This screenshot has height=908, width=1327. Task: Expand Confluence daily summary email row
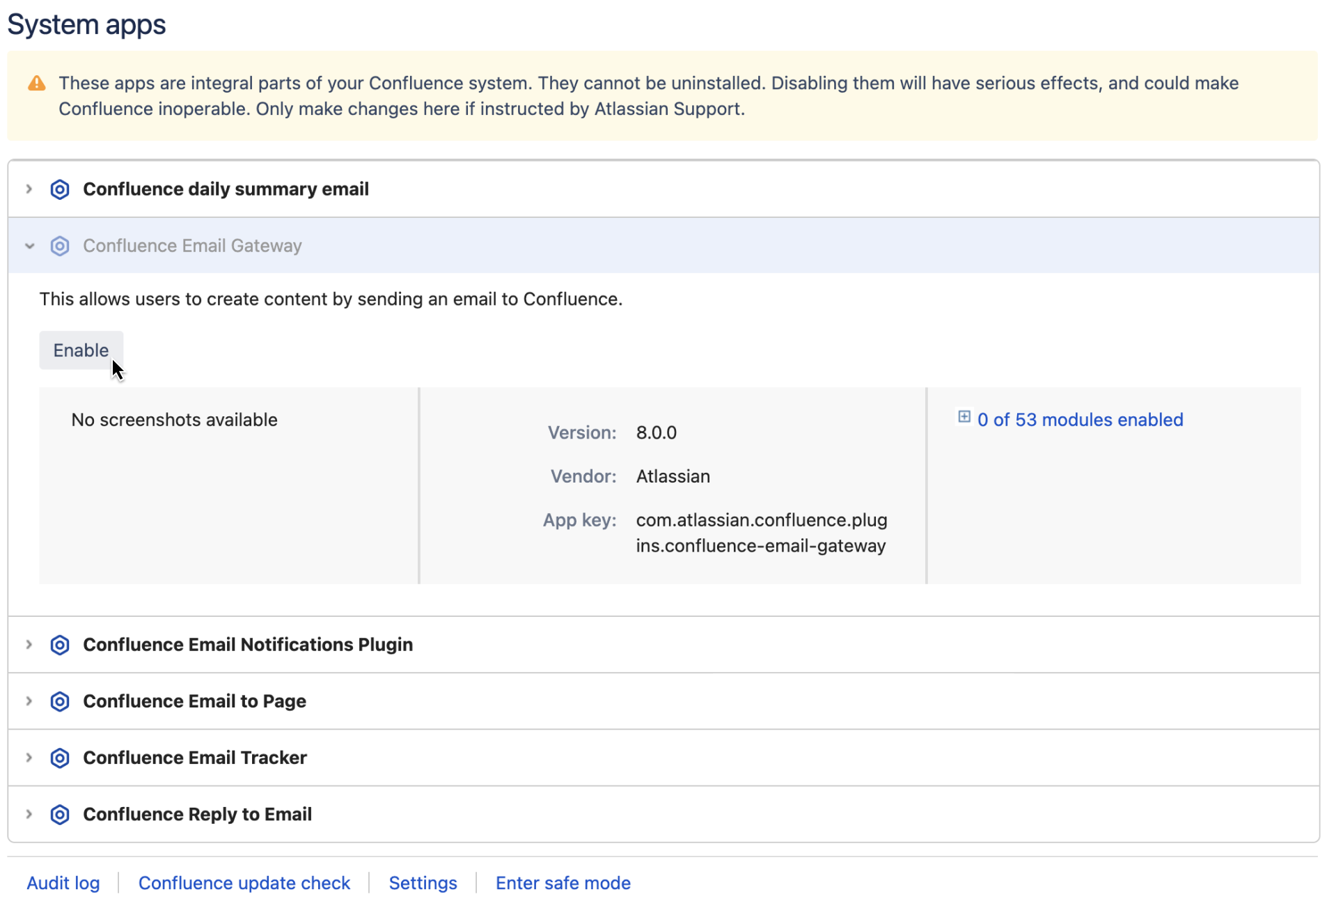pos(29,189)
